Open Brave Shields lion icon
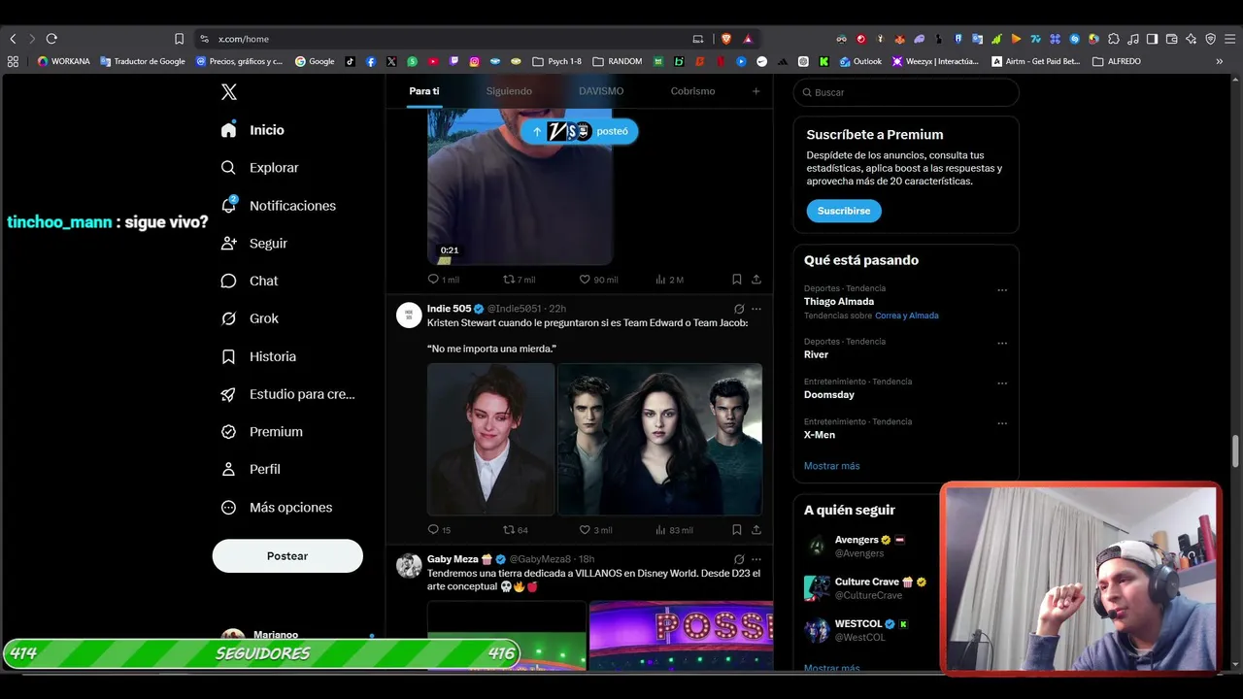Image resolution: width=1243 pixels, height=699 pixels. (725, 39)
